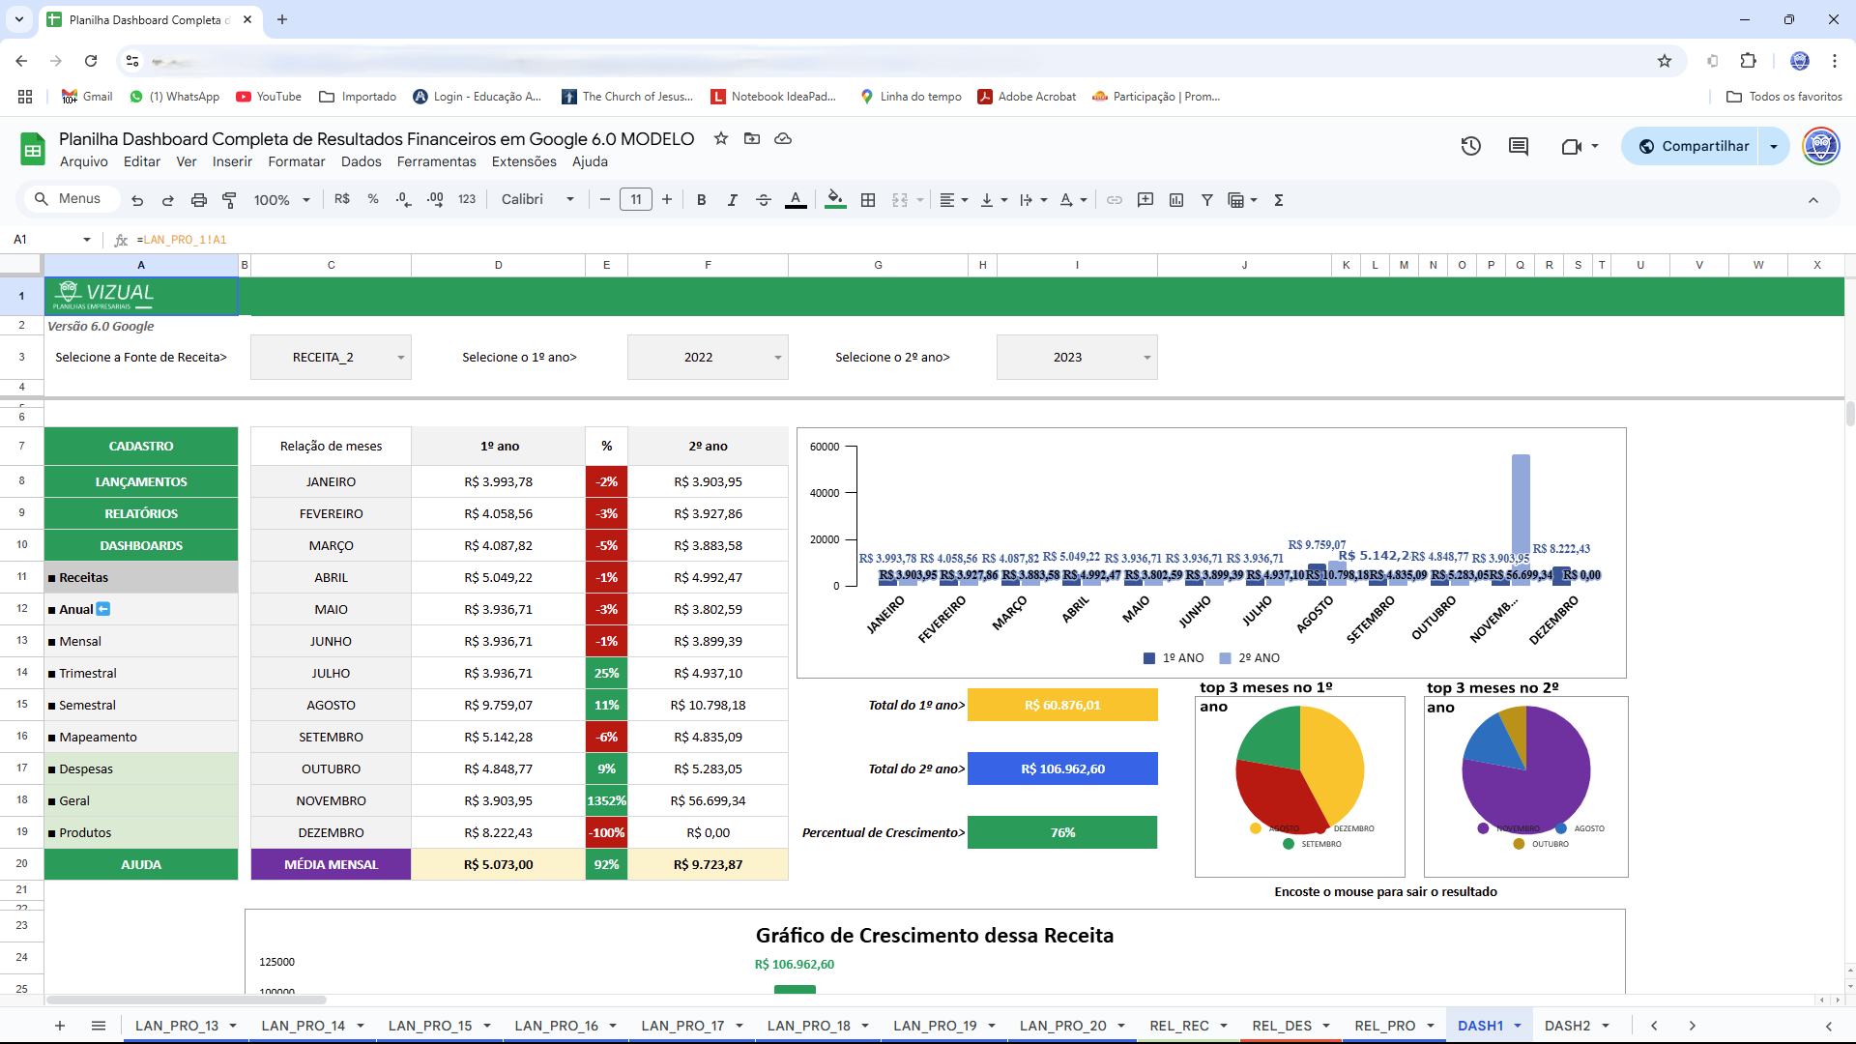This screenshot has width=1856, height=1044.
Task: Open the LANÇAMENTOS navigation button
Action: click(x=141, y=481)
